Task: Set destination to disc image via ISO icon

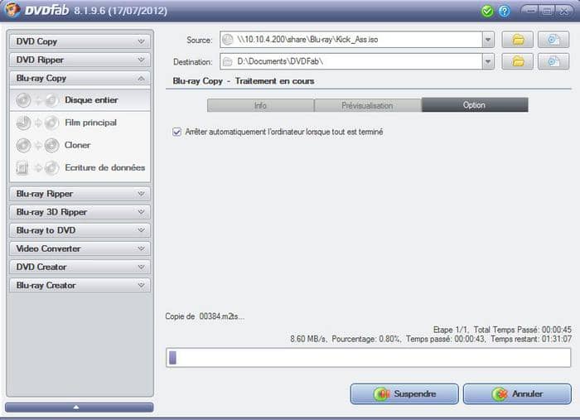Action: [553, 61]
